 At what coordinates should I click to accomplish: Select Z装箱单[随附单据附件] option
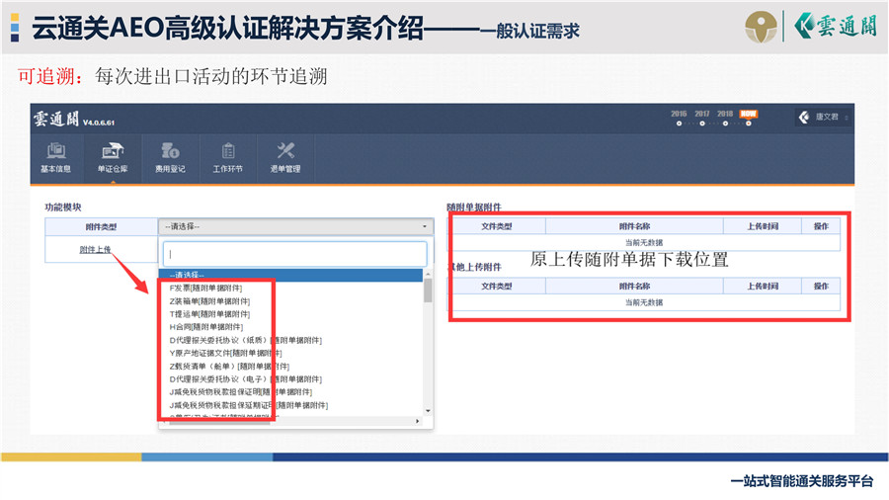click(x=209, y=301)
